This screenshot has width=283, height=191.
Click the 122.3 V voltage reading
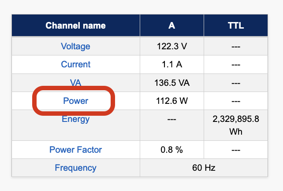click(172, 46)
